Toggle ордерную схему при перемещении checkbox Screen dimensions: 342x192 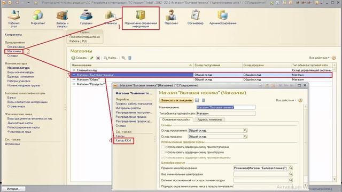pyautogui.click(x=163, y=157)
